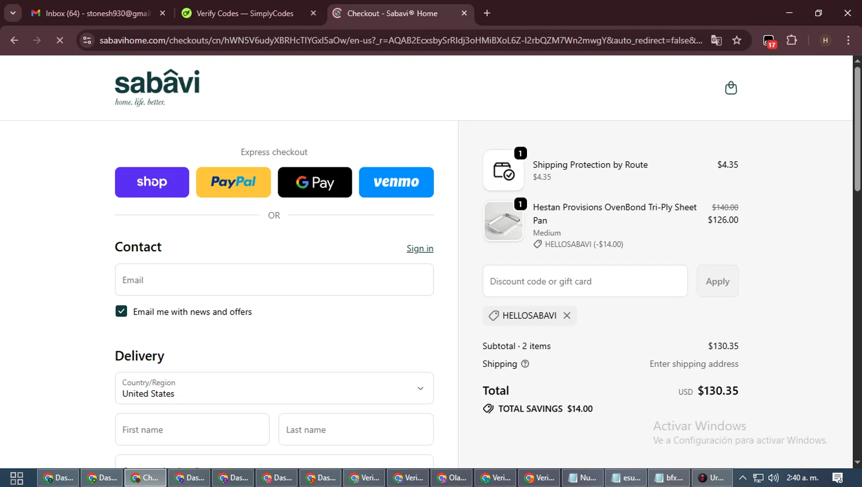Open the Nu... Notepad taskbar item
The image size is (862, 487).
[x=583, y=478]
